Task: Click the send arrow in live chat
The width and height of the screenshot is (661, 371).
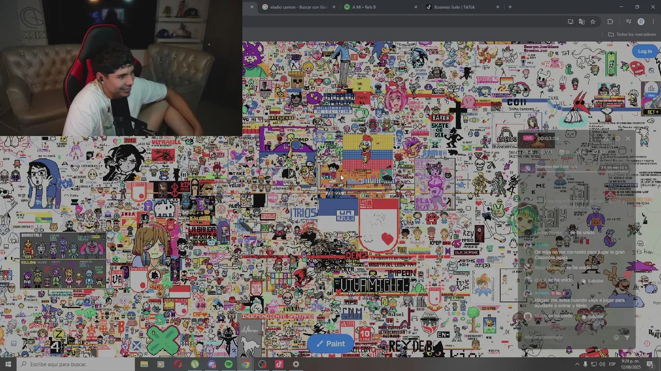Action: point(627,338)
